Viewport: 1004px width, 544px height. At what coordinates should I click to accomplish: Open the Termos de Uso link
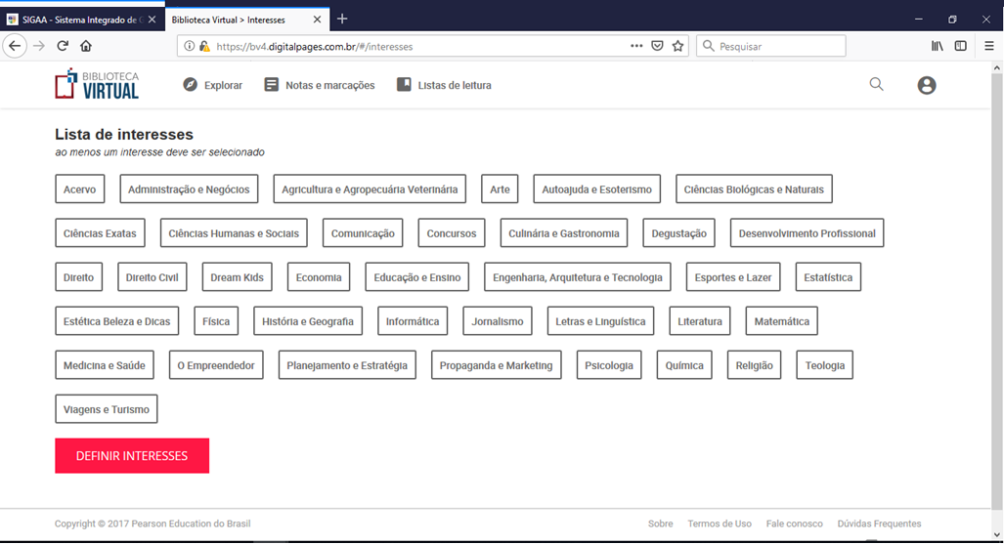point(719,523)
